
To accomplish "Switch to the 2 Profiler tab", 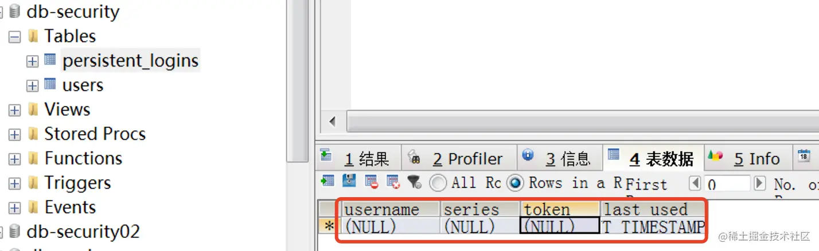I will (459, 158).
